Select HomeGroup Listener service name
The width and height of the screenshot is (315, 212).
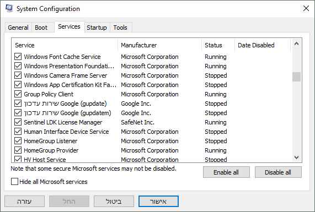50,141
